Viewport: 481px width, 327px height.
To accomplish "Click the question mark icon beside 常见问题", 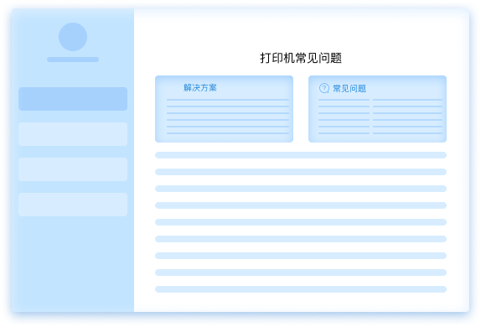I will [x=324, y=88].
